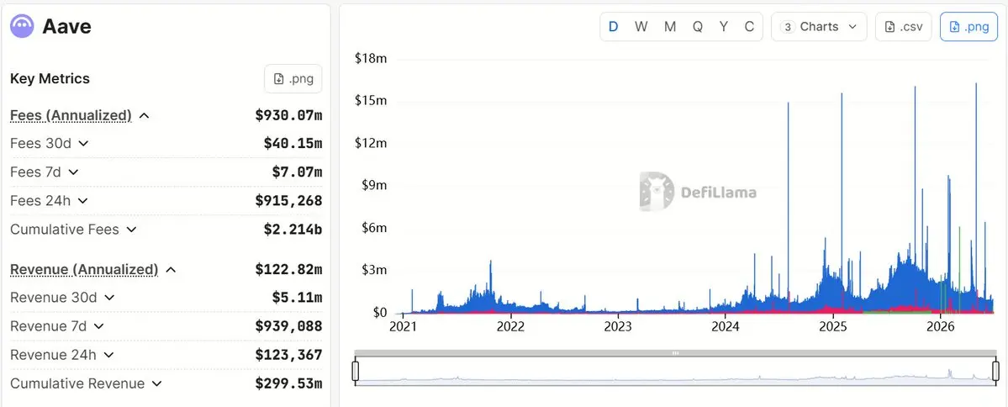Expand the Fees 30d row

(83, 144)
